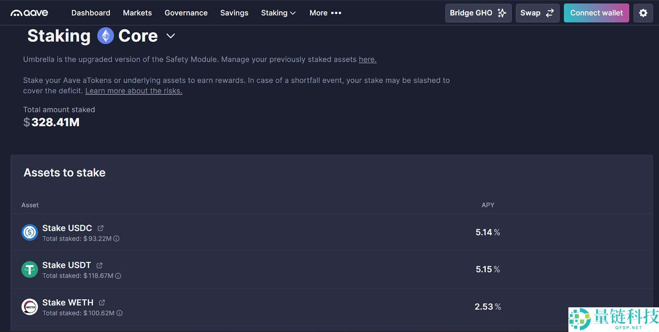Open Governance section

click(186, 13)
